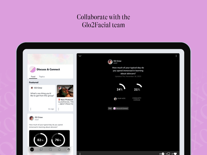Open the chats icon in the bottom bar

(x=41, y=149)
